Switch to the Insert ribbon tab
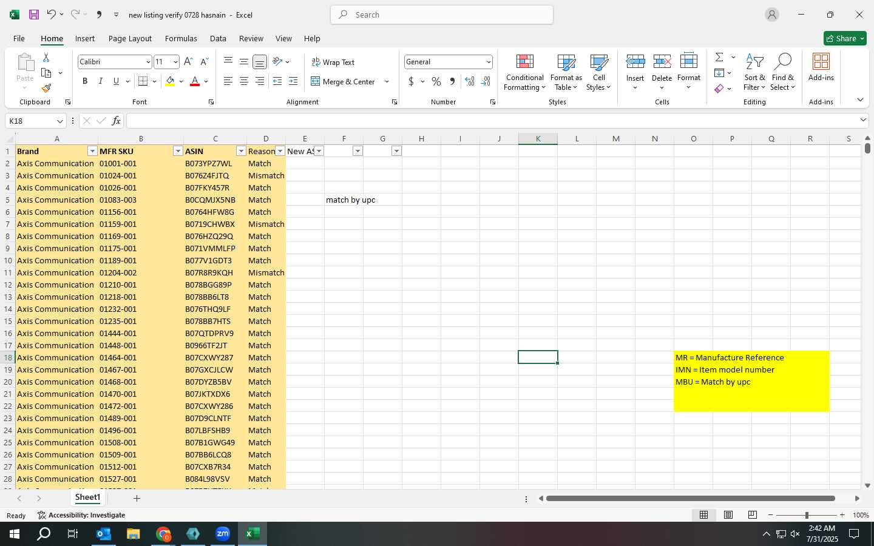The width and height of the screenshot is (874, 546). pos(85,38)
